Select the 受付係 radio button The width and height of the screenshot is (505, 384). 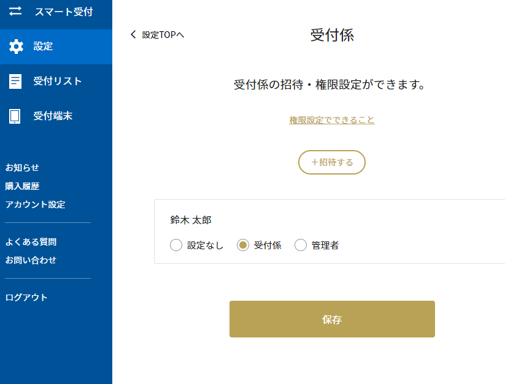click(x=243, y=245)
